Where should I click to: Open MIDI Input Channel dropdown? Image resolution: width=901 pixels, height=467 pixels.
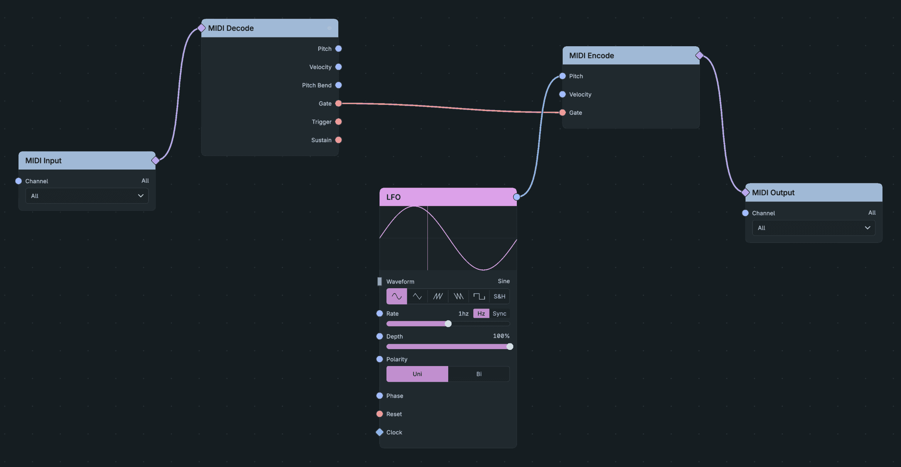[87, 196]
